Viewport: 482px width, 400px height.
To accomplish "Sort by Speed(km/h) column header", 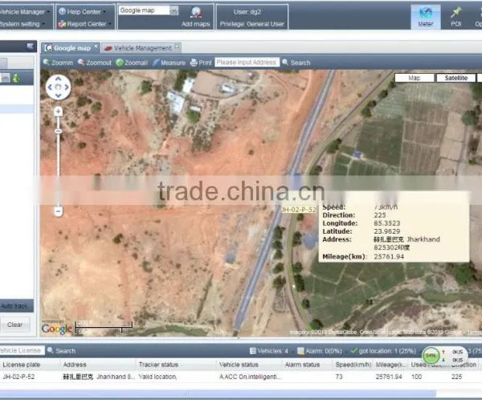I will 353,365.
